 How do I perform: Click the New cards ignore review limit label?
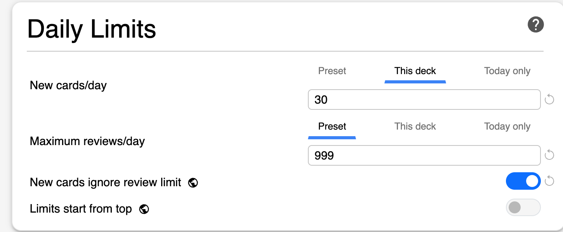click(x=106, y=182)
